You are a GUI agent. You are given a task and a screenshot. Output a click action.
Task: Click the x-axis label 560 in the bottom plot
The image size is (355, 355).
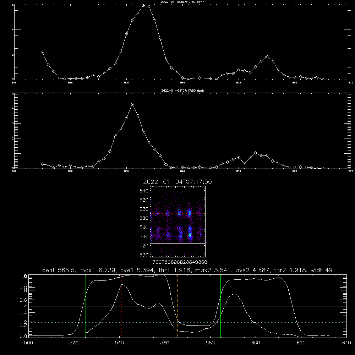165,343
